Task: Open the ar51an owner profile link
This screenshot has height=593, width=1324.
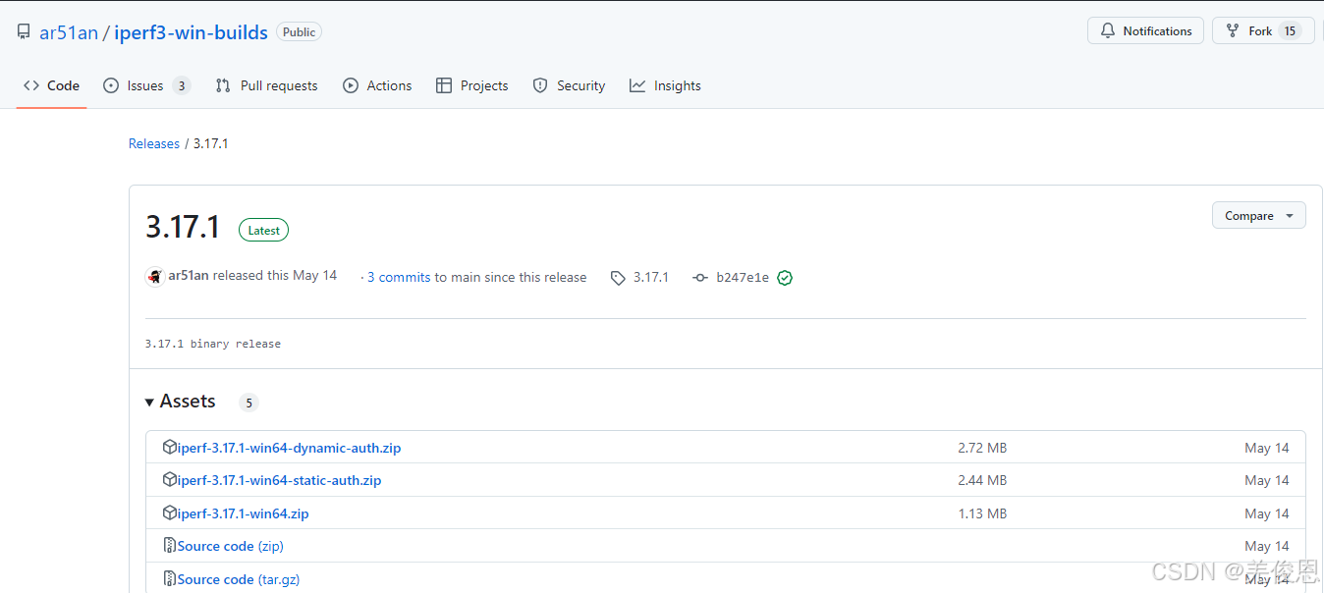Action: [x=69, y=32]
